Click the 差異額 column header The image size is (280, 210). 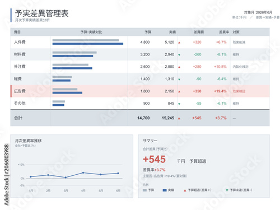[x=199, y=32]
